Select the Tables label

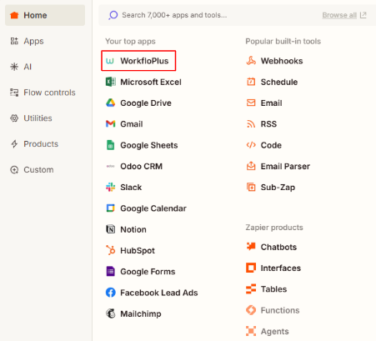point(273,289)
